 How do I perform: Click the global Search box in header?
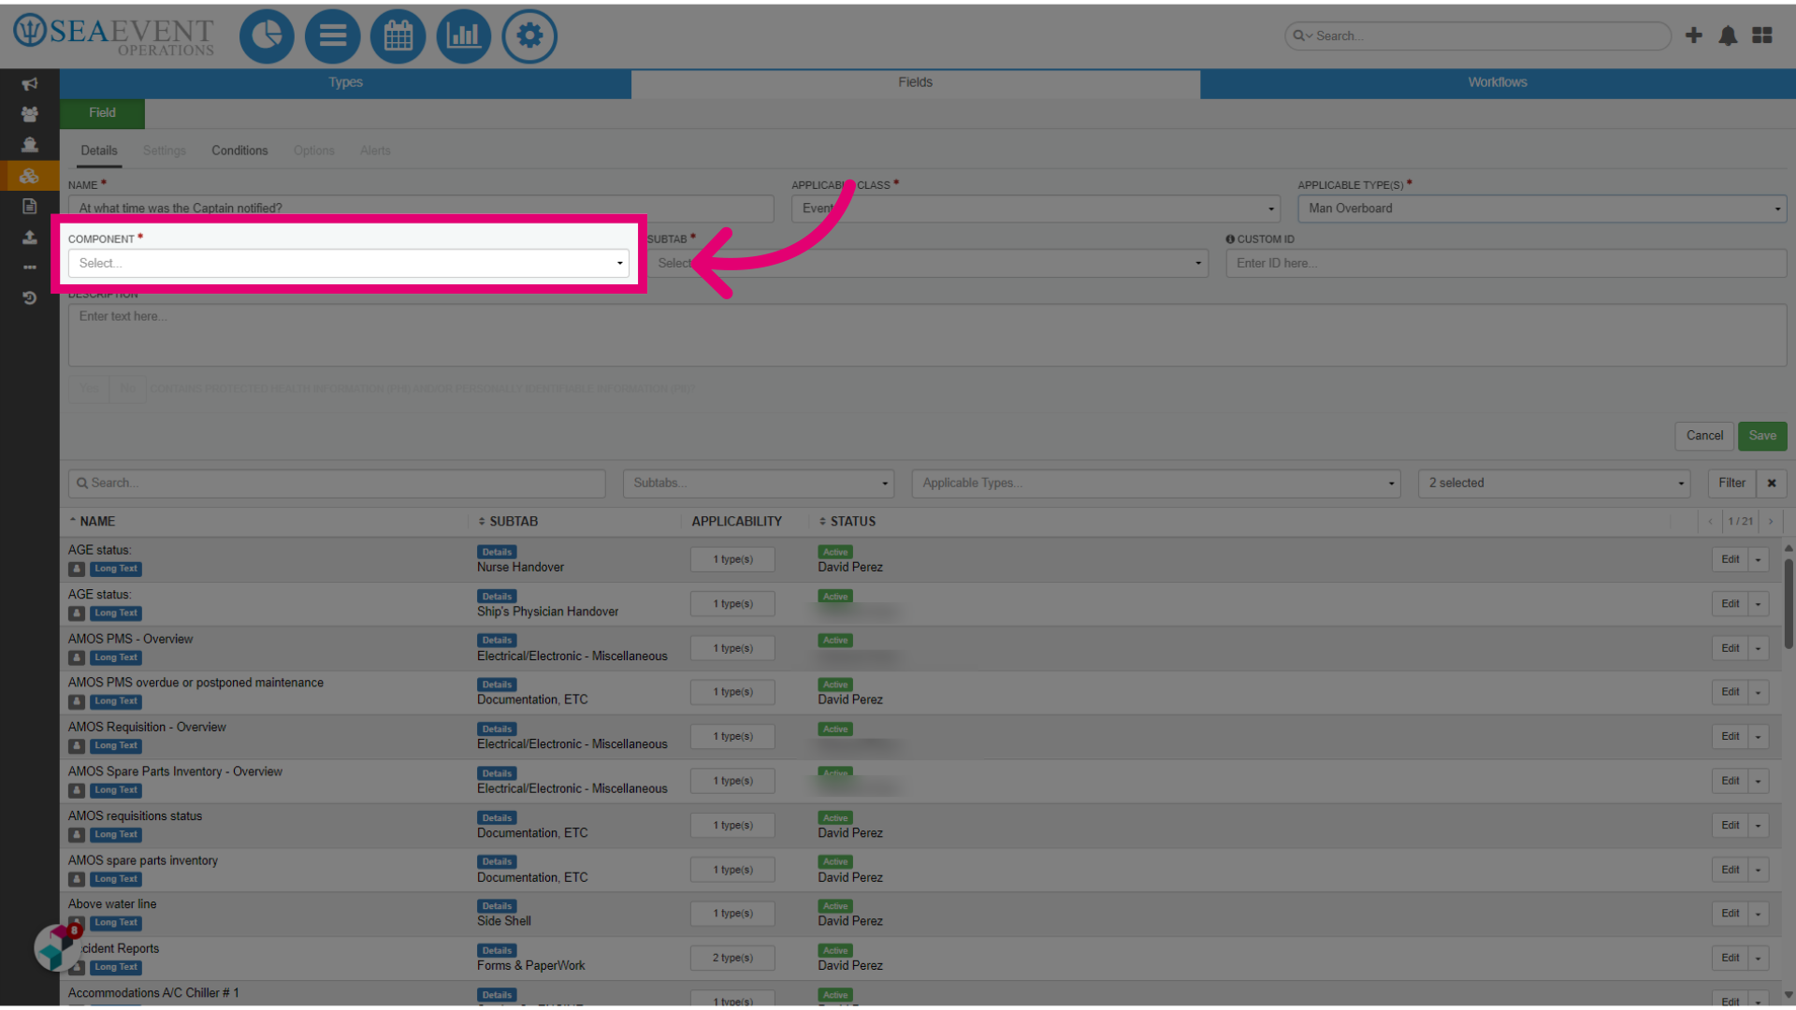1478,36
